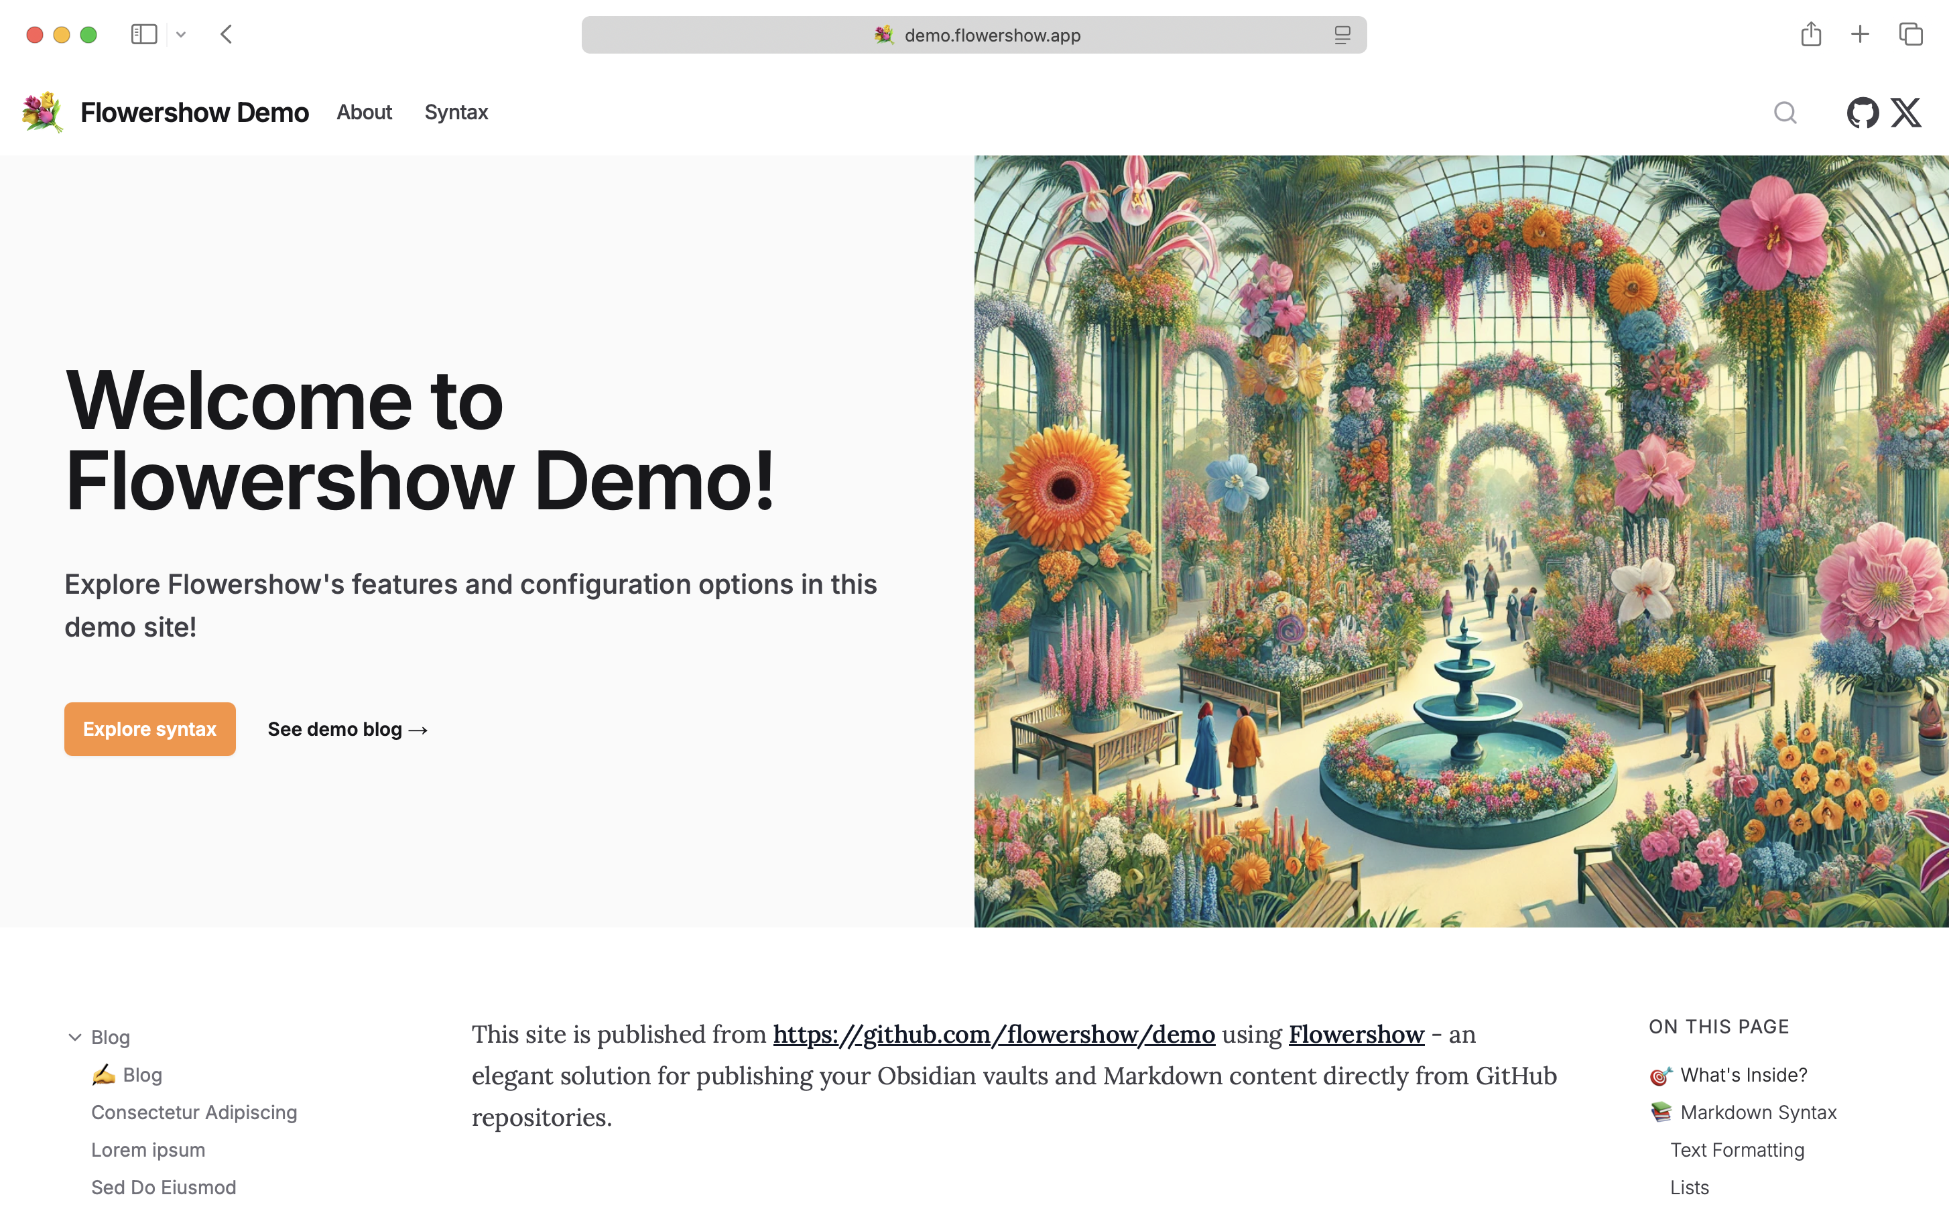Open a new tab with plus icon
This screenshot has width=1949, height=1217.
click(1860, 35)
